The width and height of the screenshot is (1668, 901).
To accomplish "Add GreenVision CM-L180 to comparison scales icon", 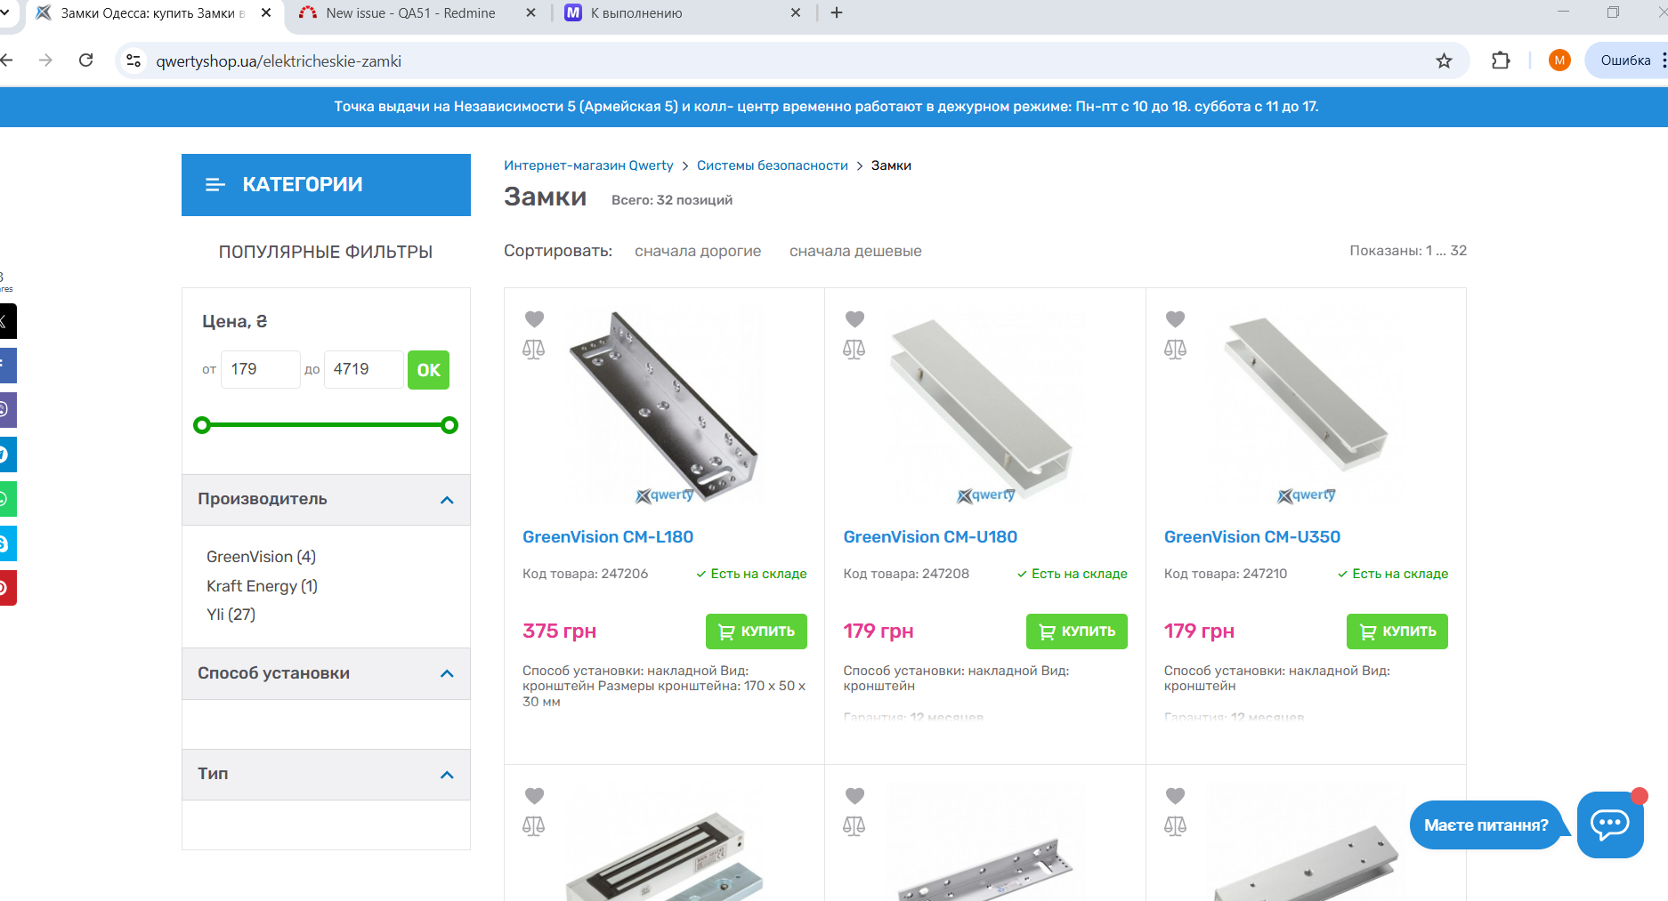I will tap(534, 350).
